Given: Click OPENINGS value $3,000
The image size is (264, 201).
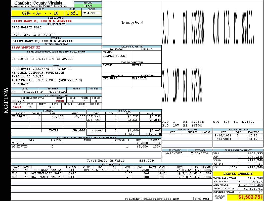Looking at the screenshot, I should click(155, 130).
